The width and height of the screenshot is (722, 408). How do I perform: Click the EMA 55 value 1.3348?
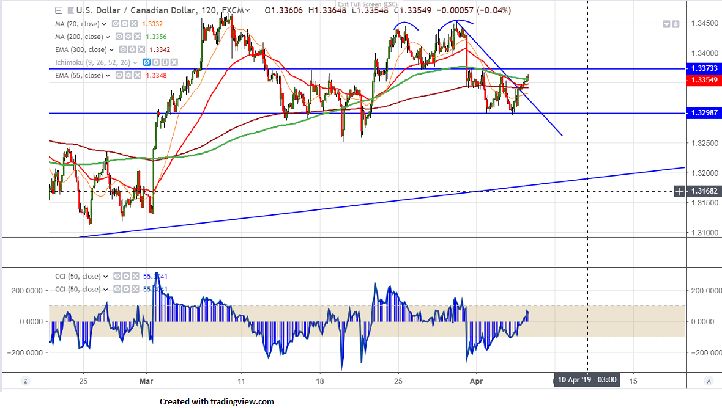(156, 75)
